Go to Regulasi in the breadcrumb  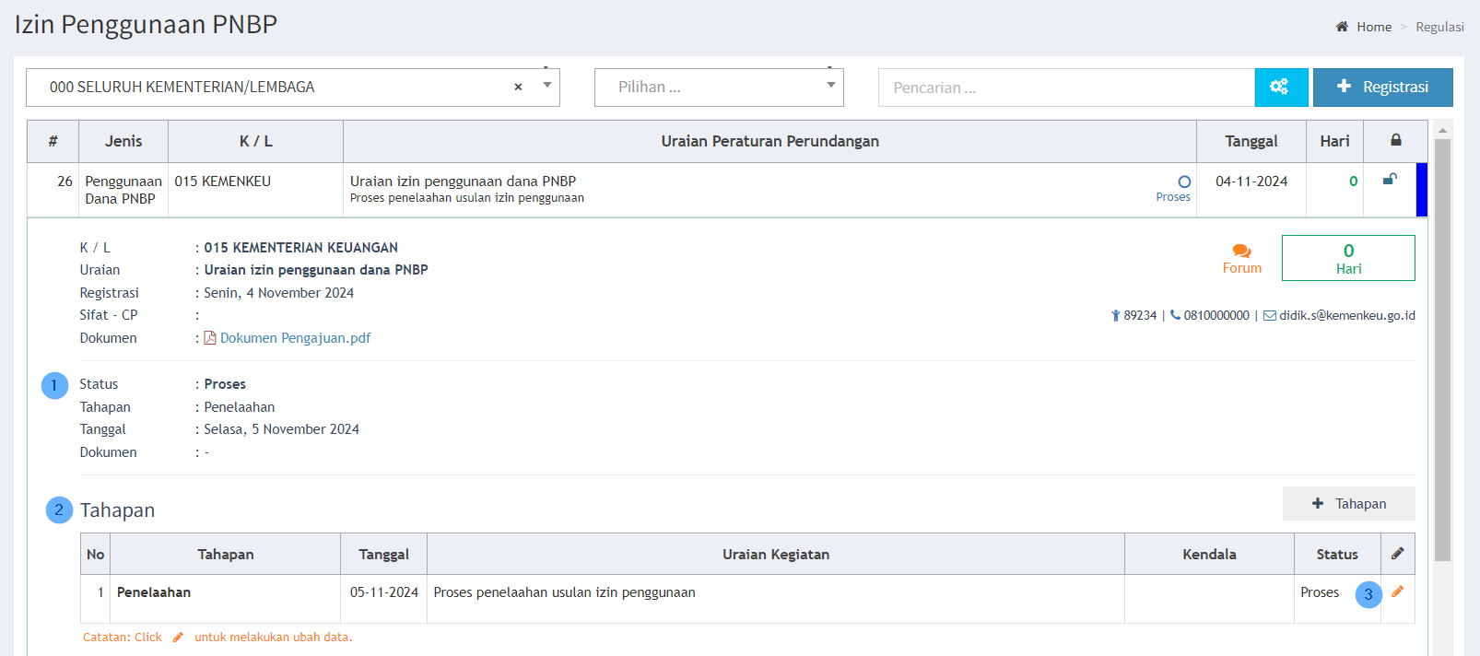(1439, 27)
